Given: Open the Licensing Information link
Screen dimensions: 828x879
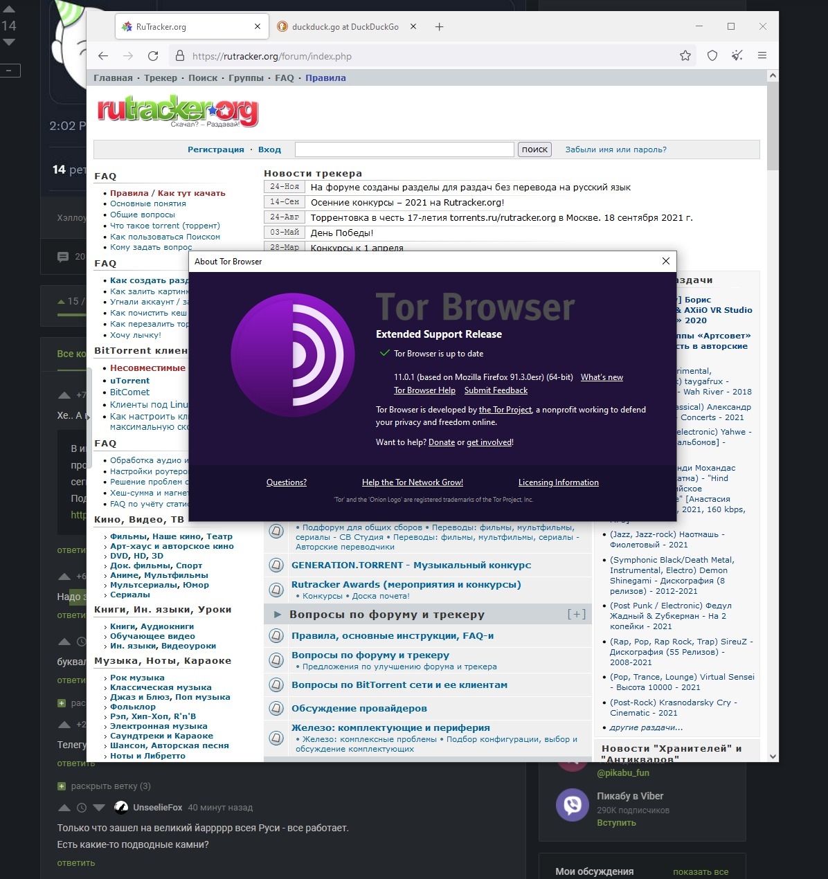Looking at the screenshot, I should tap(558, 482).
